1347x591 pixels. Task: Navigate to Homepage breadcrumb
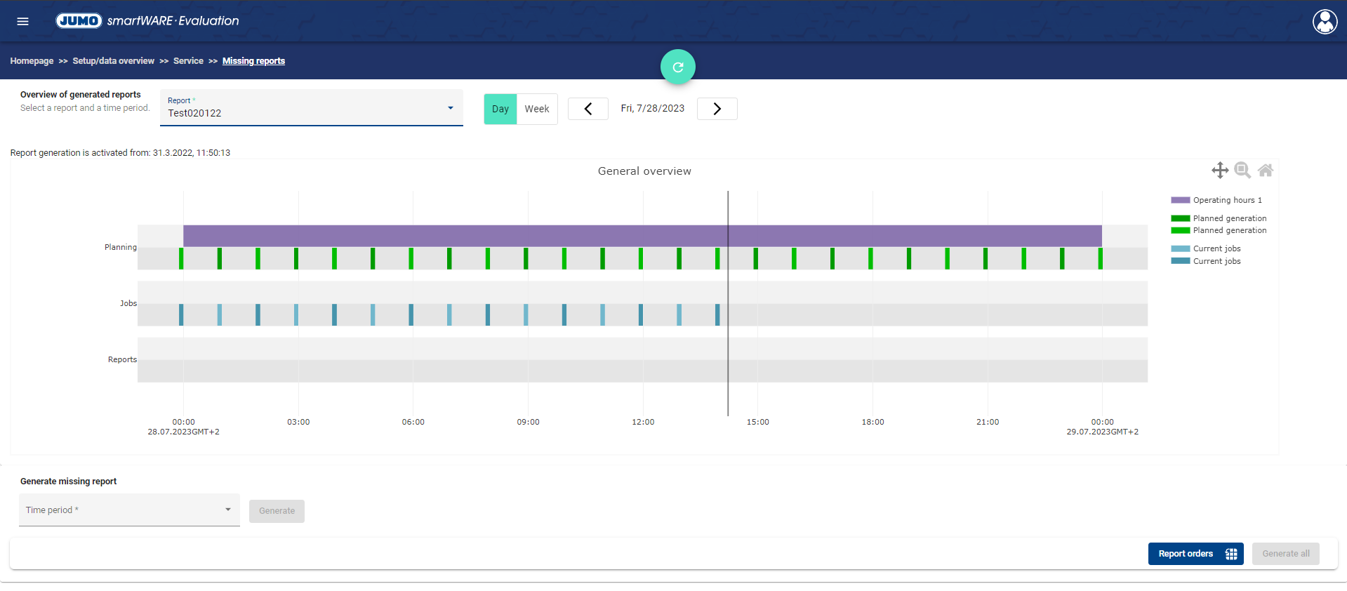click(x=32, y=61)
